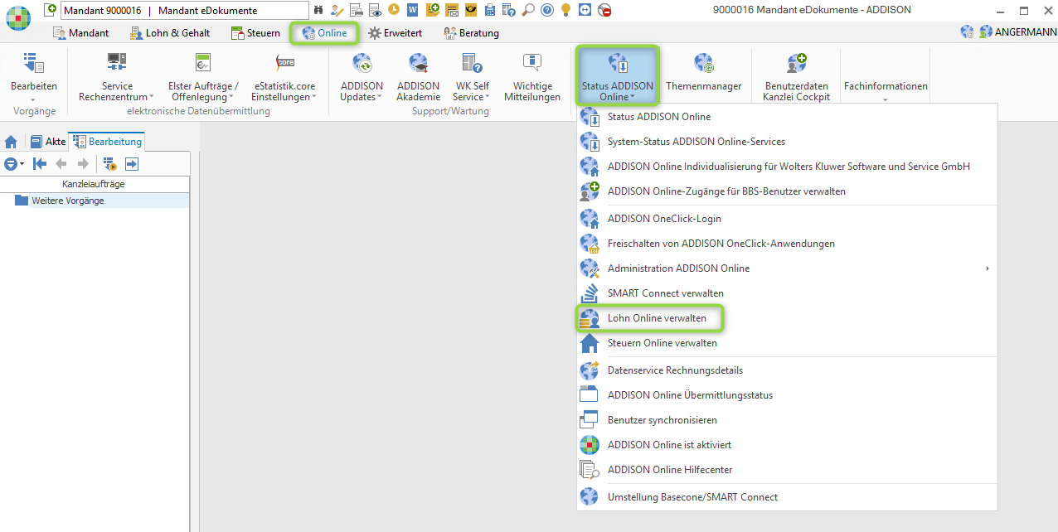Switch to the Steuern ribbon tab
This screenshot has width=1058, height=532.
pos(255,33)
